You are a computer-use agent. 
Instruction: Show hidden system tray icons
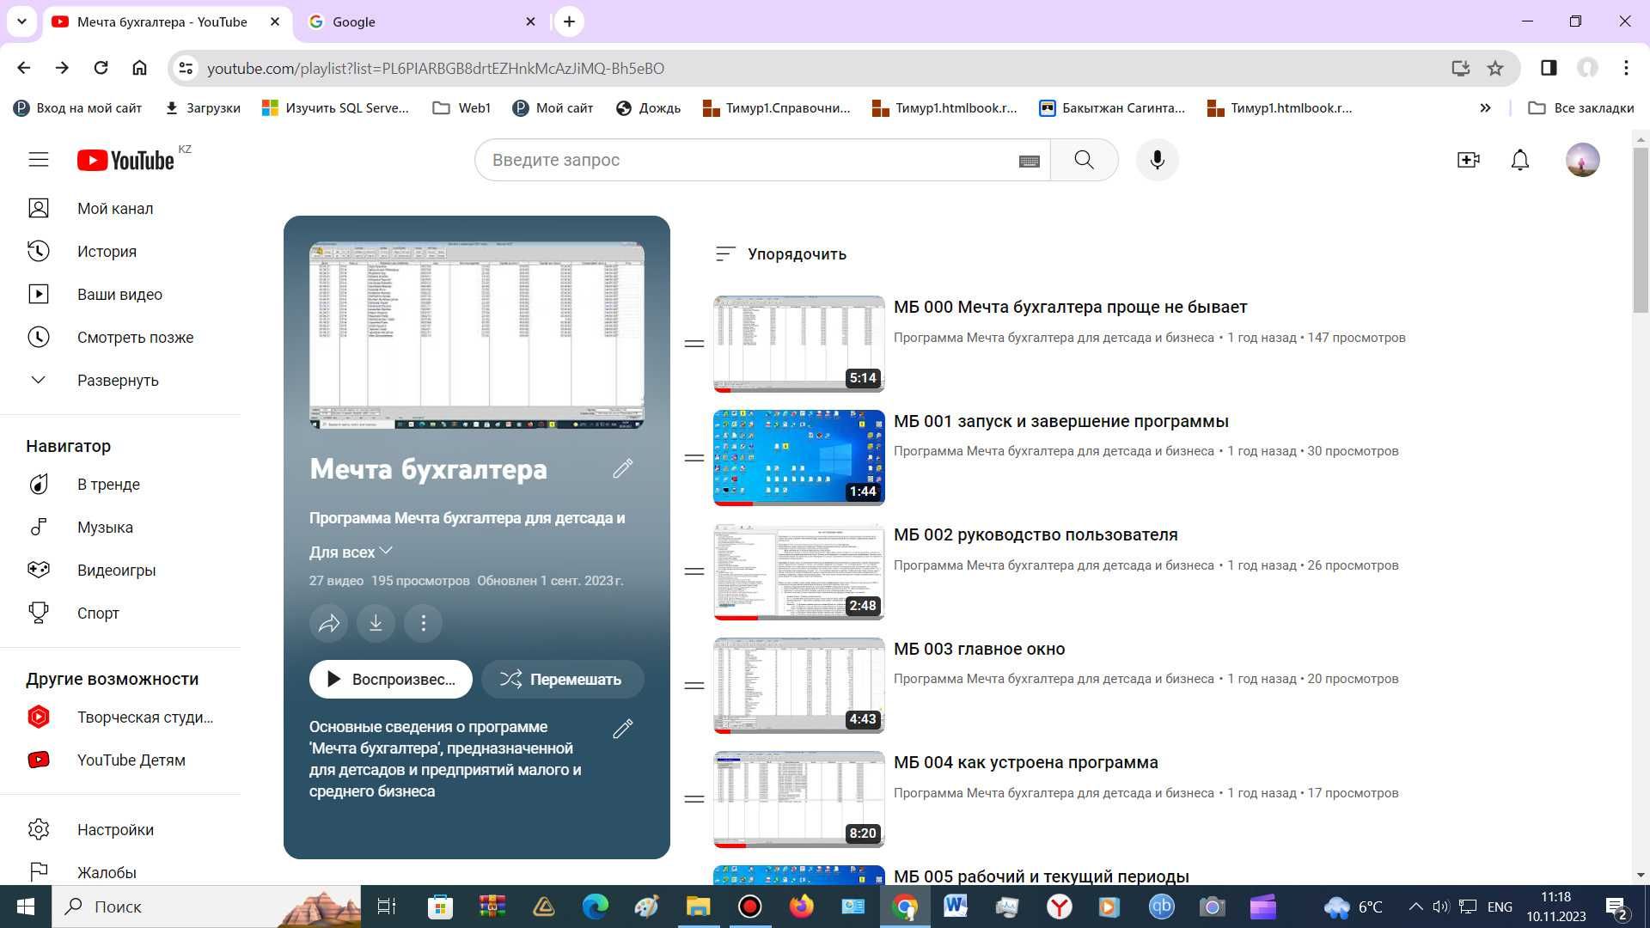(1415, 907)
